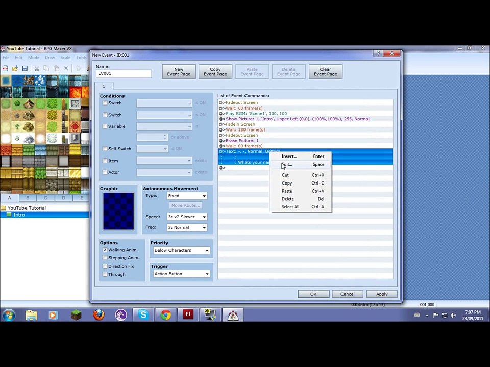Click the Paste clipboard toolbar icon

tap(56, 68)
